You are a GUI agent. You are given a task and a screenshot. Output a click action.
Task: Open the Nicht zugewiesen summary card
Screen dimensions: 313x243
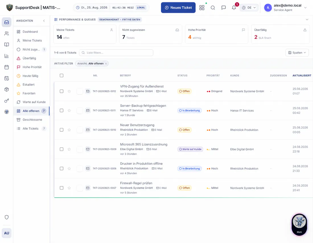point(151,34)
